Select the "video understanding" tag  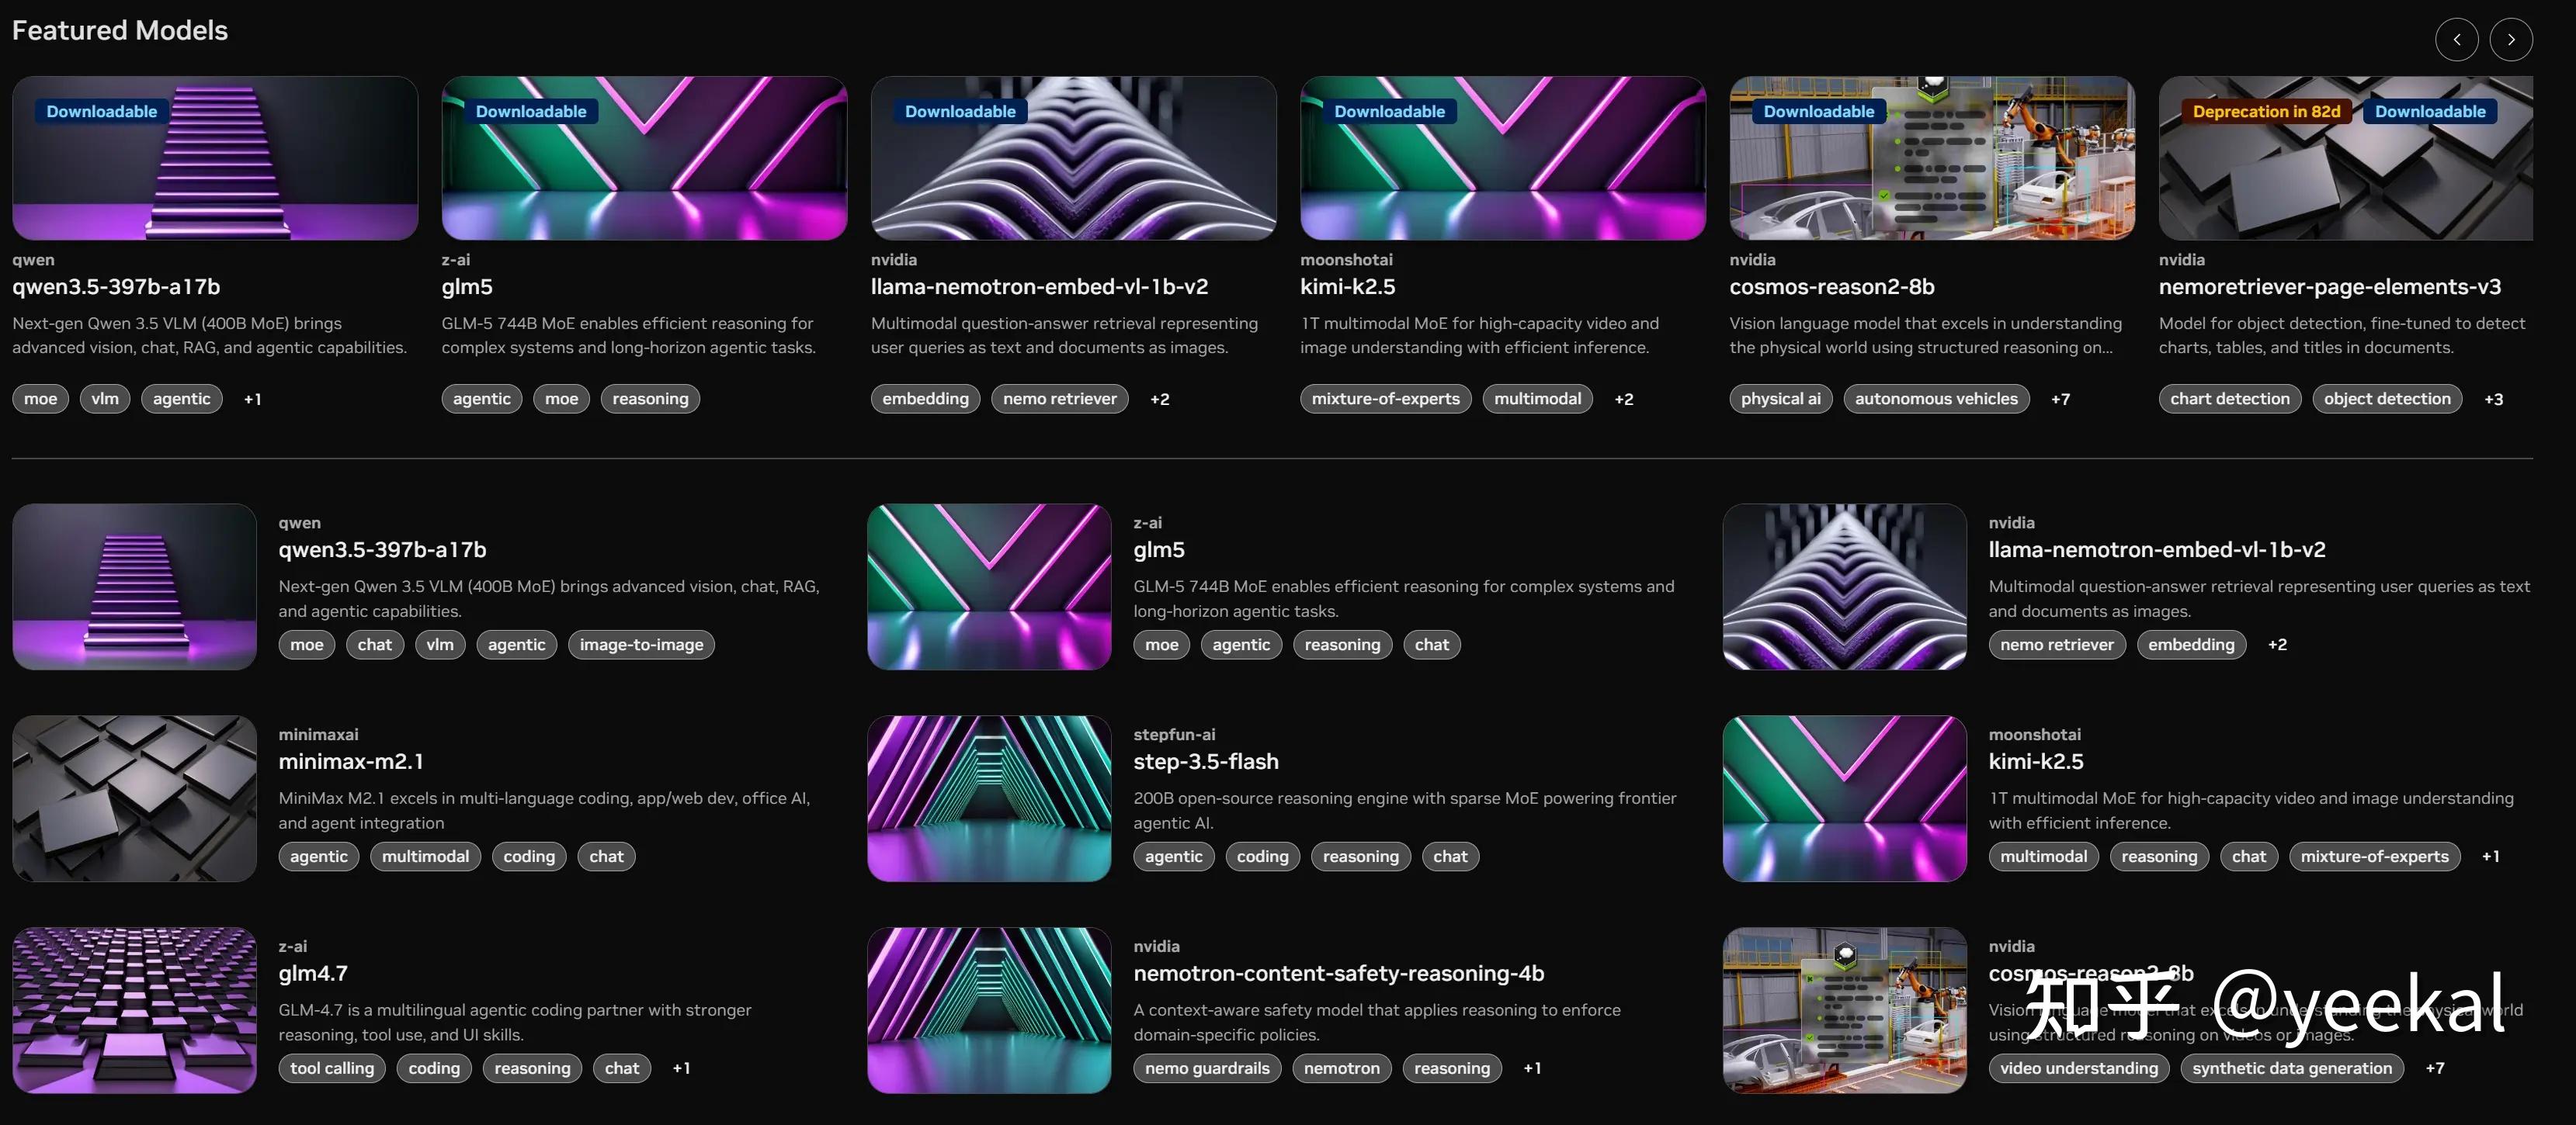pos(2079,1068)
